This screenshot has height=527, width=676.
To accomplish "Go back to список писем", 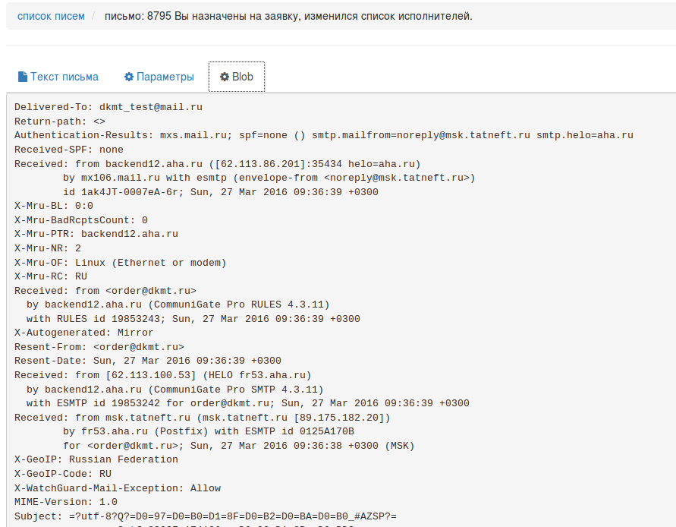I will pyautogui.click(x=51, y=16).
